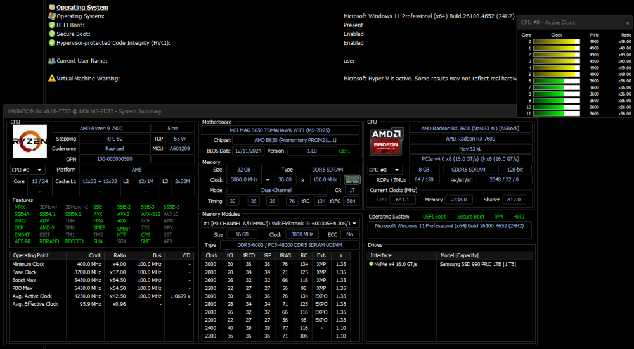
Task: Click the green check icon beside UEFI Boot
Action: [x=52, y=25]
